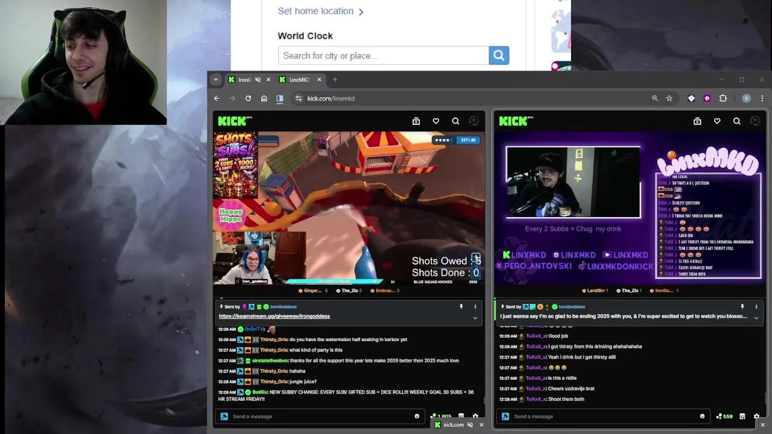Open options for the left pinned message
This screenshot has height=434, width=772.
click(475, 307)
